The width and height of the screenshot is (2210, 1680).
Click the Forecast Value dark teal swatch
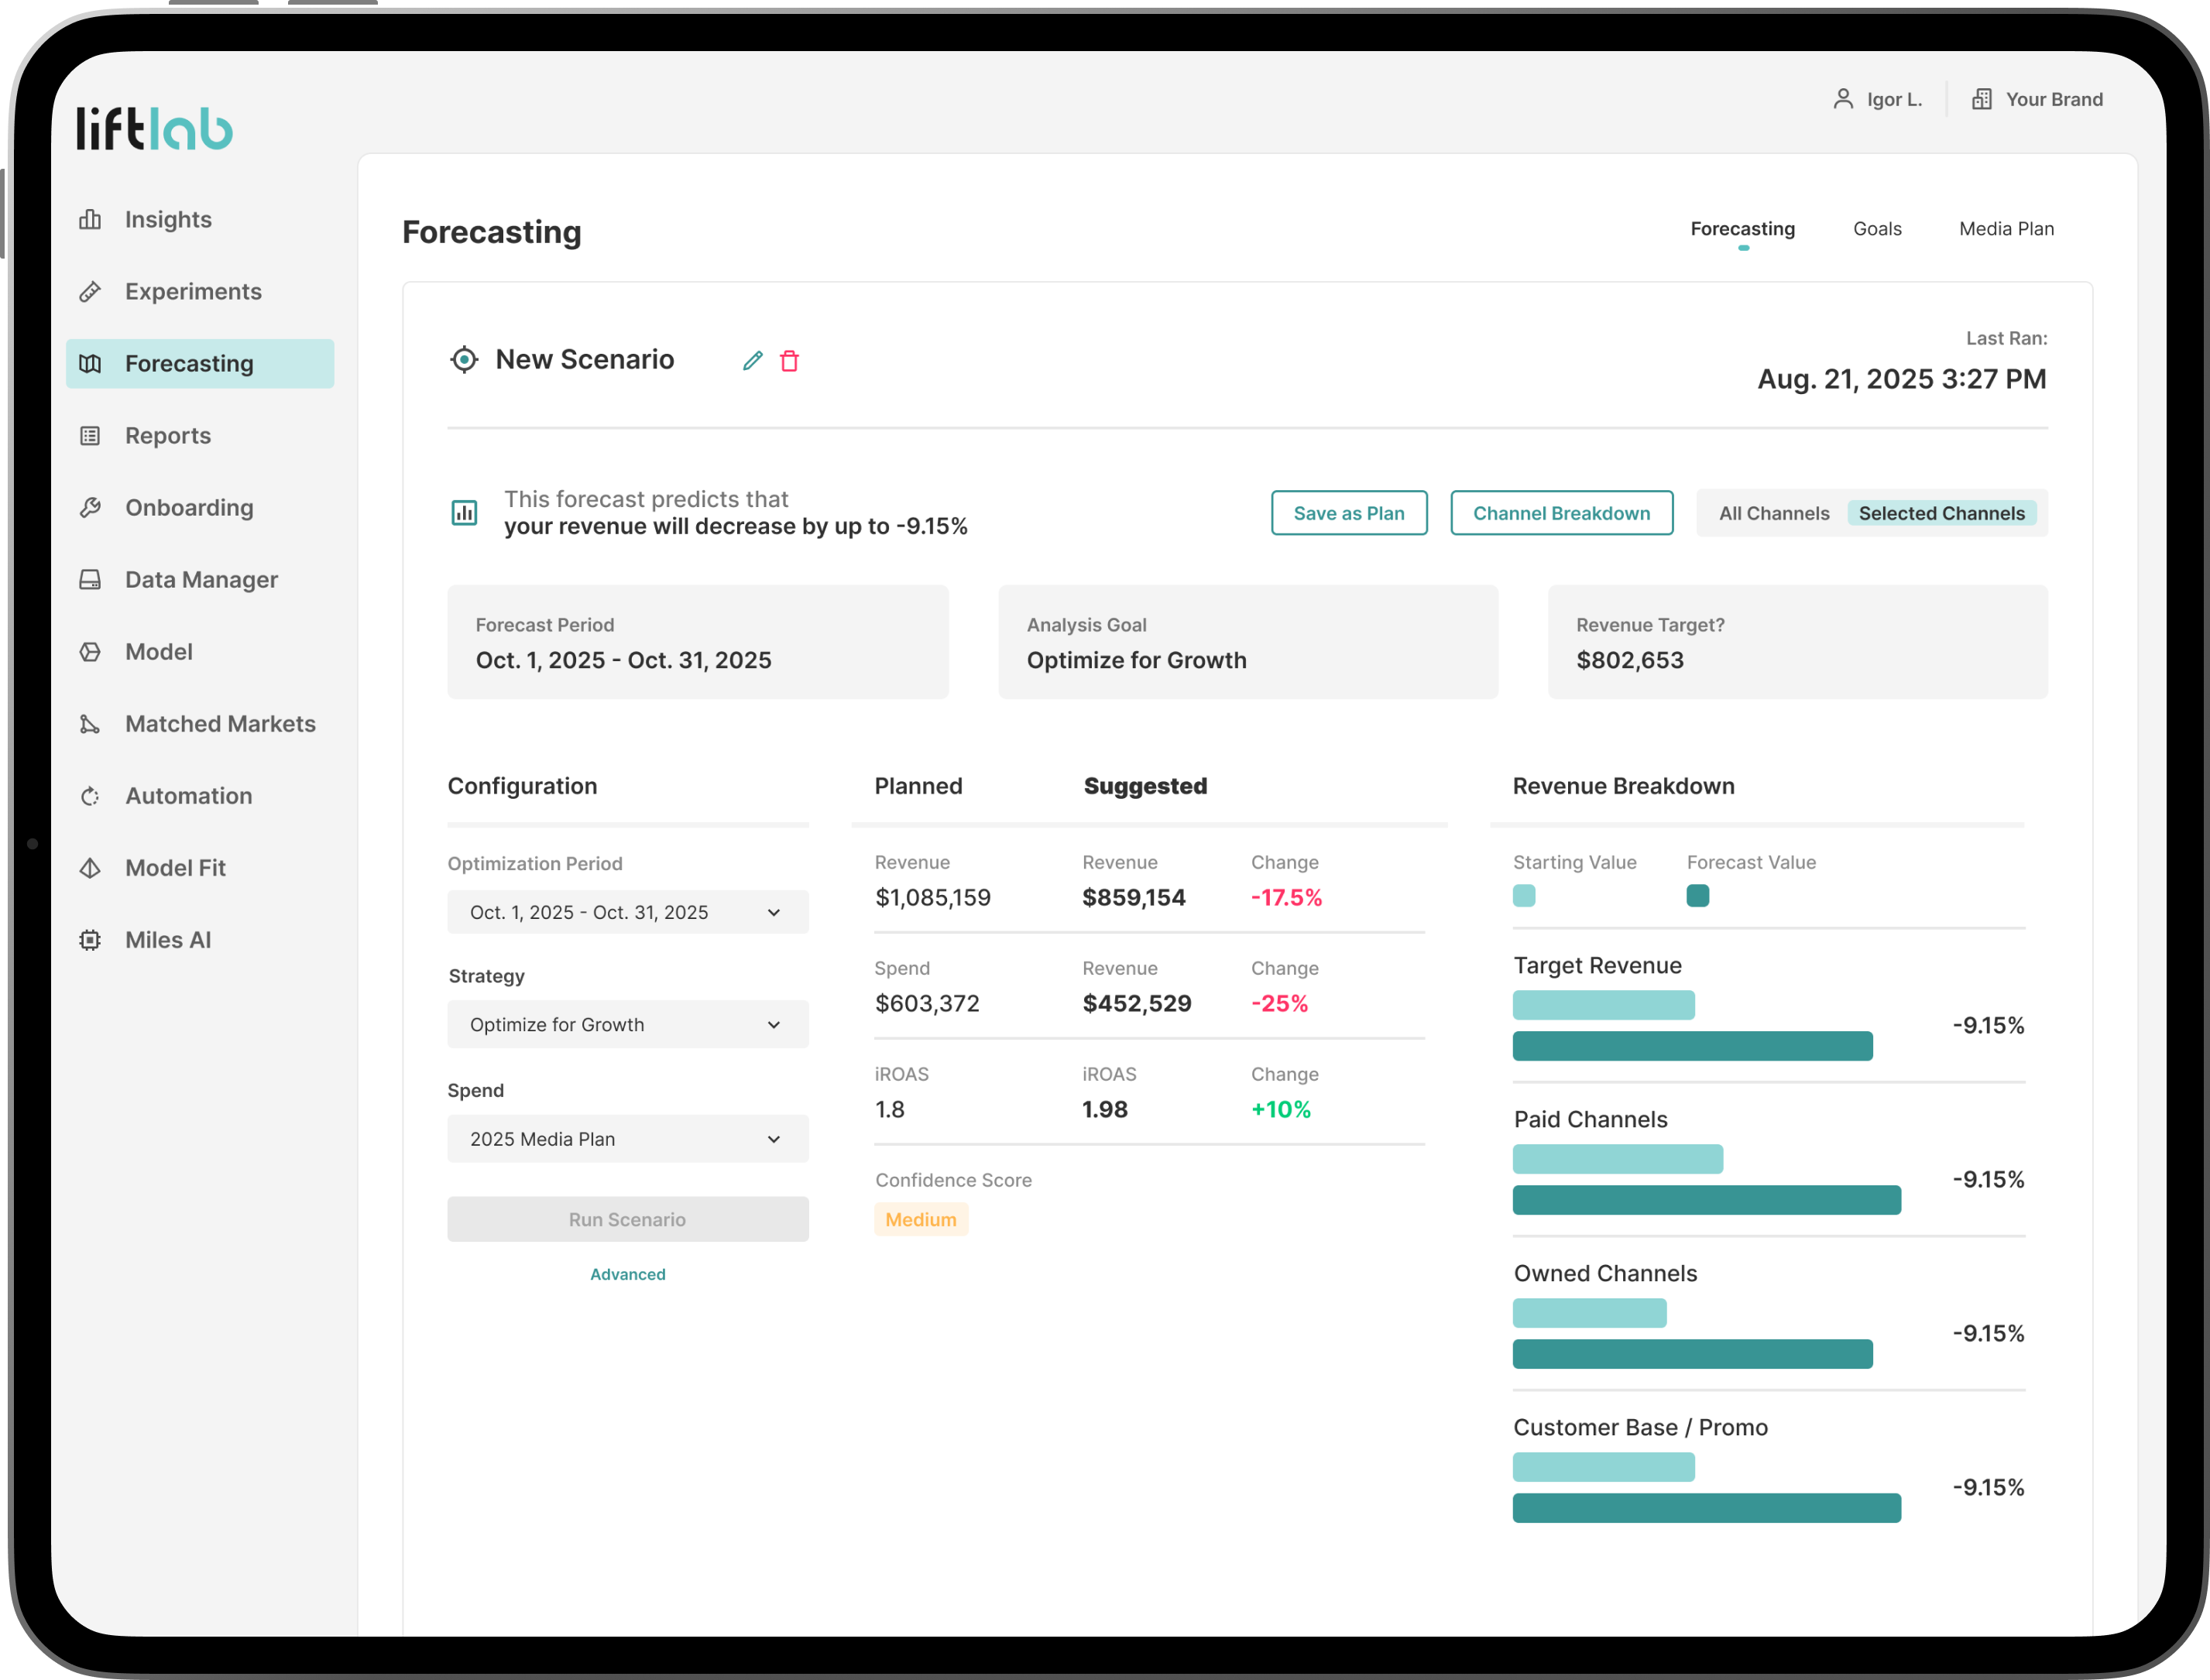point(1697,895)
